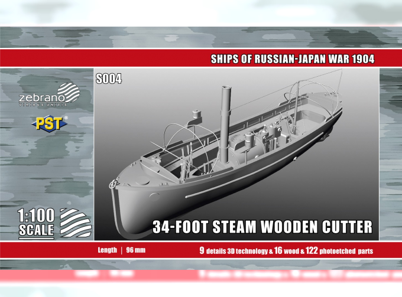Click the 9 details 3D technology text
This screenshot has height=297, width=402.
[x=234, y=250]
